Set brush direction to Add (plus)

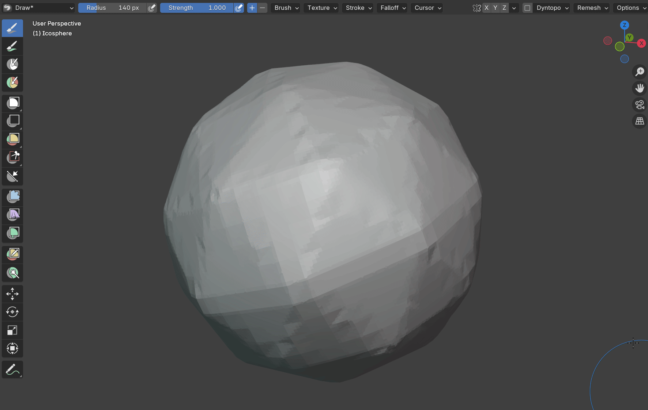[252, 8]
